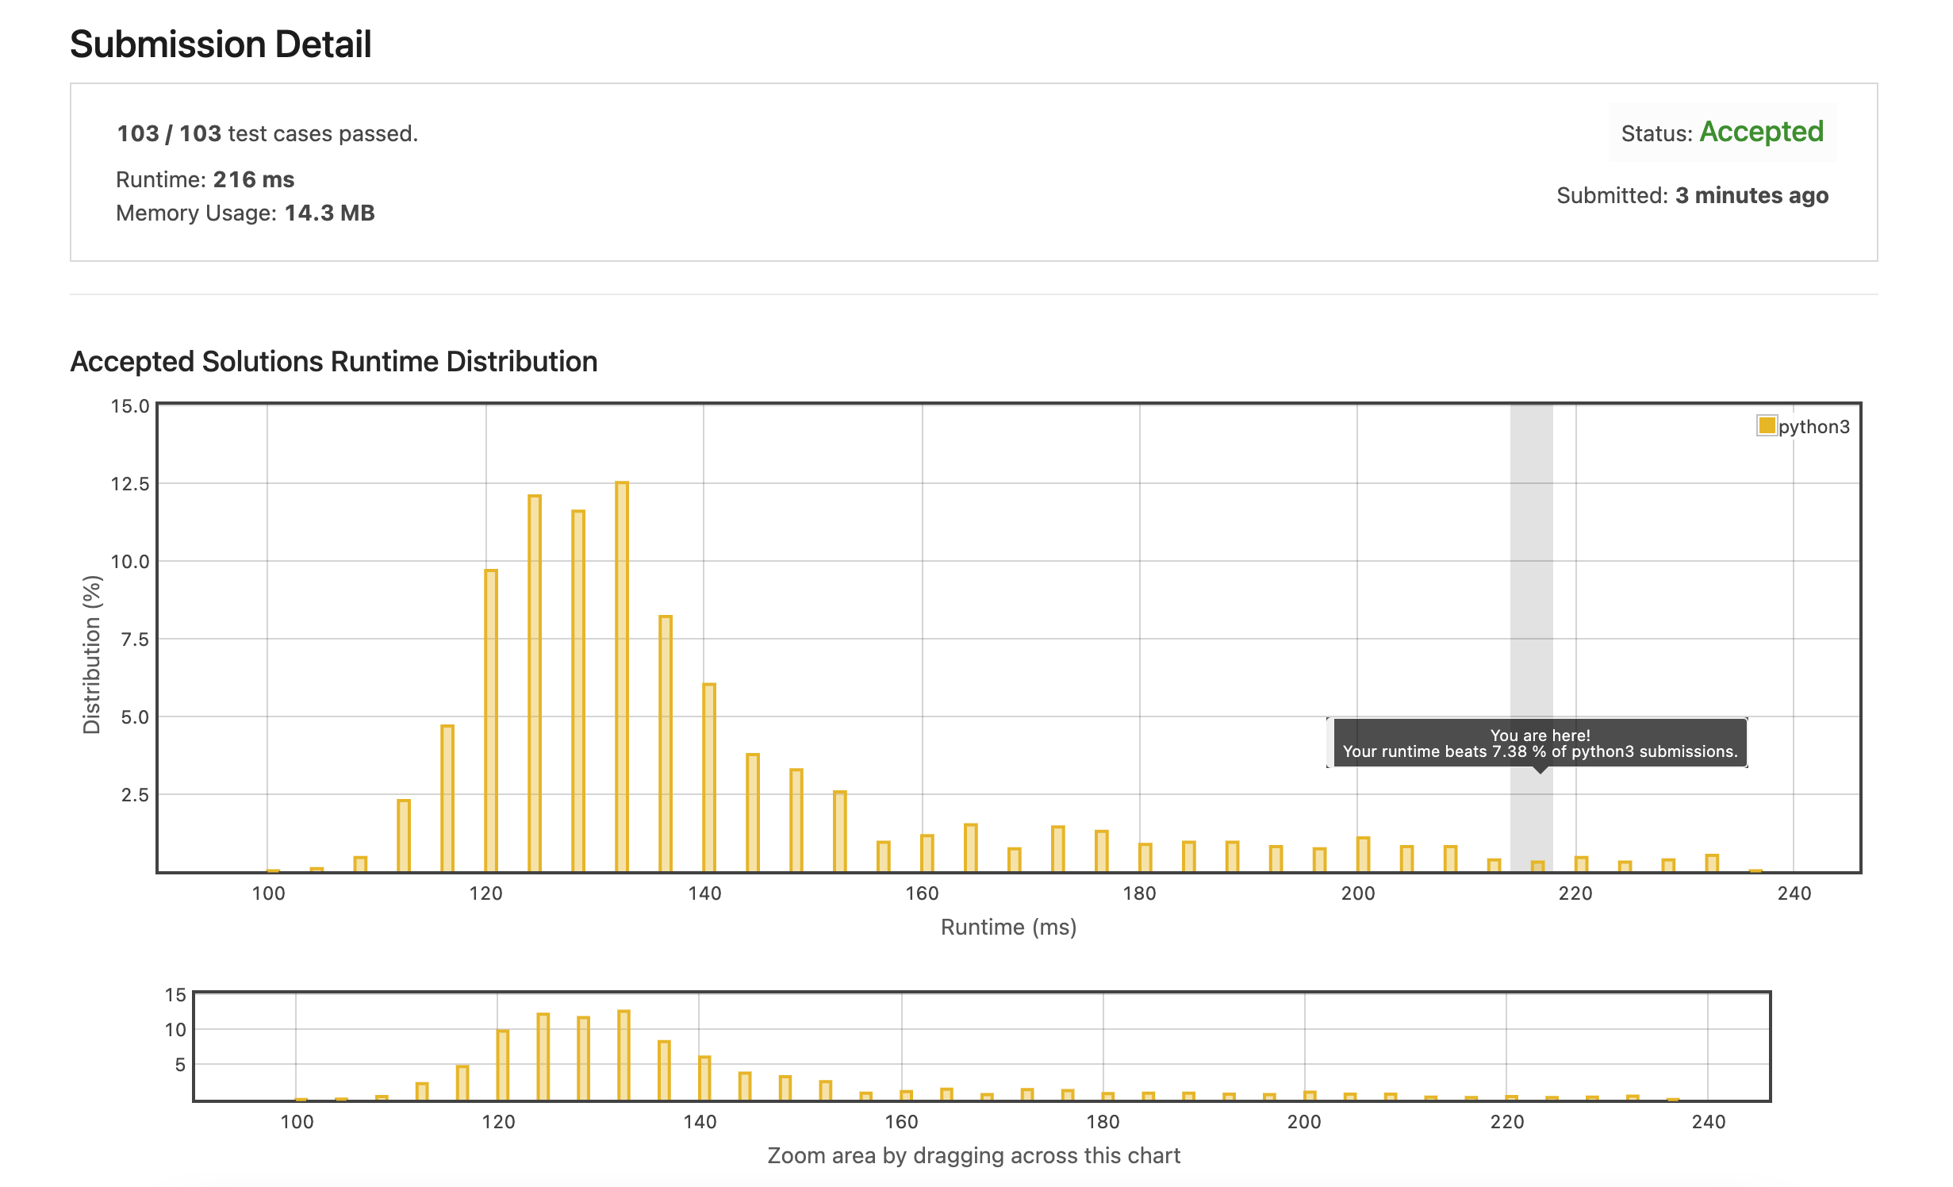Click the '3 minutes ago' submitted time

pyautogui.click(x=1752, y=195)
